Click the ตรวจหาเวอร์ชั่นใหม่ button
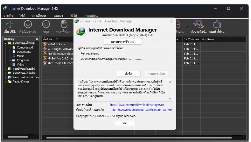 coord(122,42)
